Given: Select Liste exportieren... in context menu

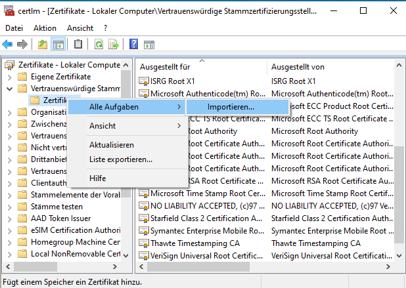Looking at the screenshot, I should click(127, 159).
